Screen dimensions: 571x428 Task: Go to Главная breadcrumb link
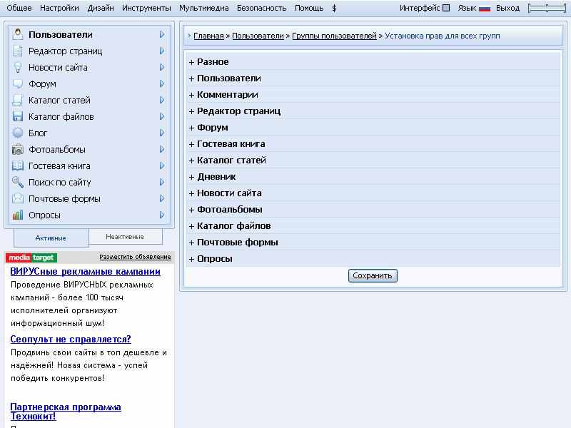208,36
